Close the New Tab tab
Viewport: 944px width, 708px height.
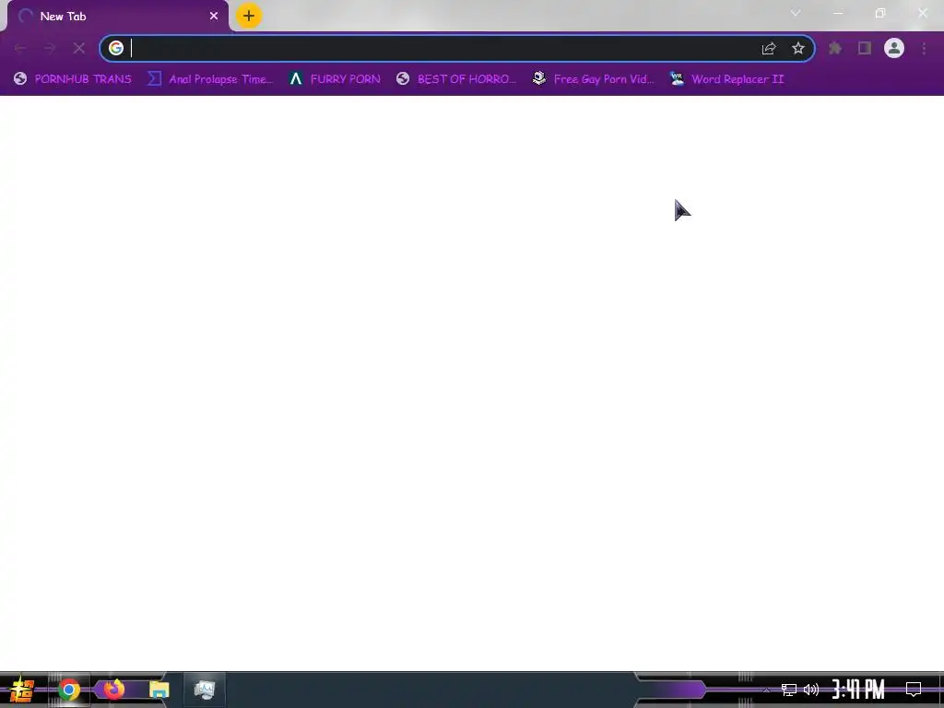[214, 17]
